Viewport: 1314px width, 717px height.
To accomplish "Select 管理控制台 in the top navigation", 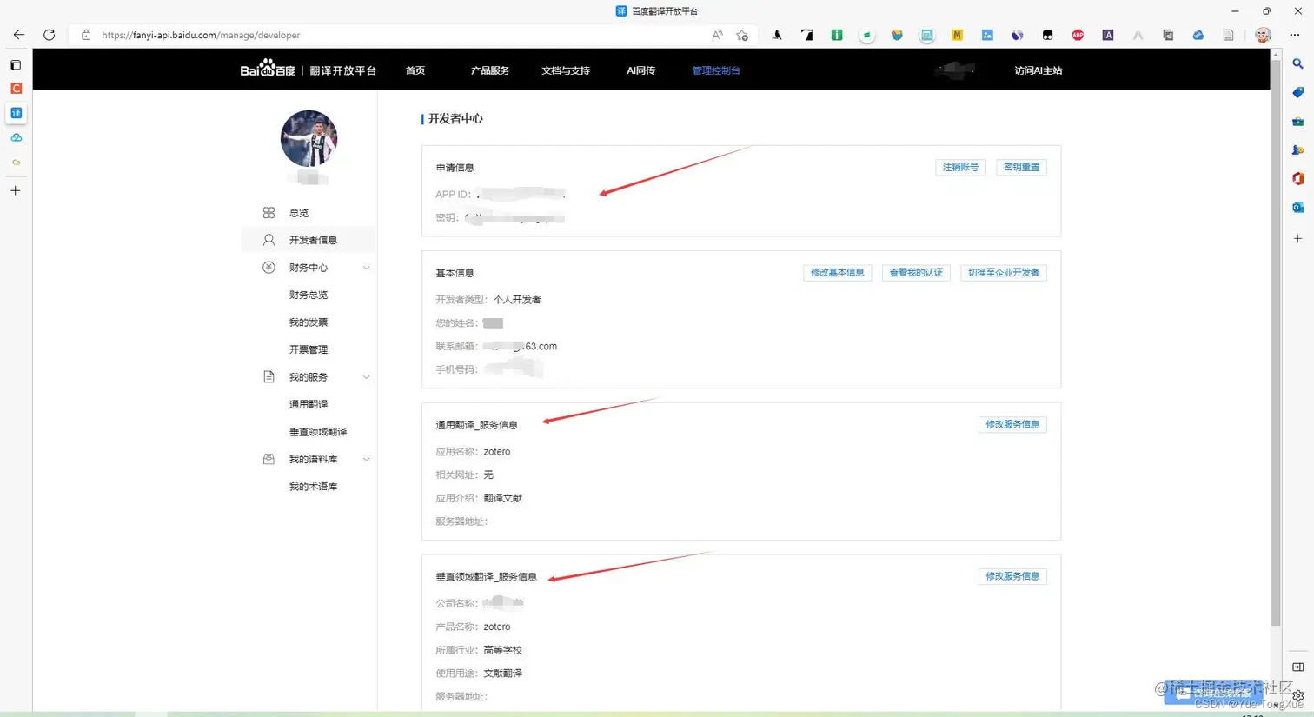I will tap(716, 70).
